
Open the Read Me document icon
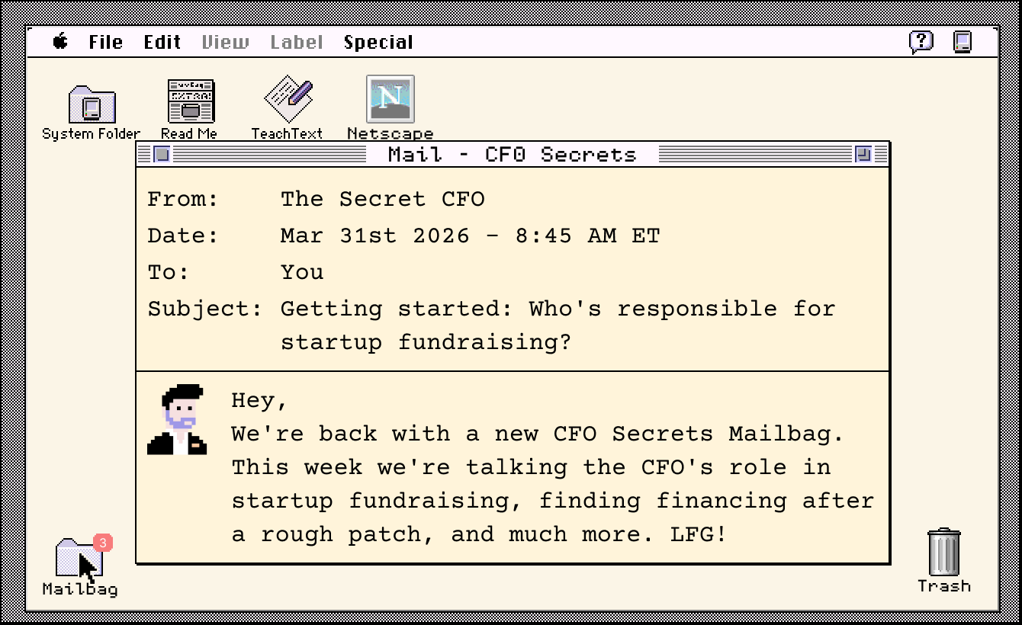pyautogui.click(x=191, y=102)
